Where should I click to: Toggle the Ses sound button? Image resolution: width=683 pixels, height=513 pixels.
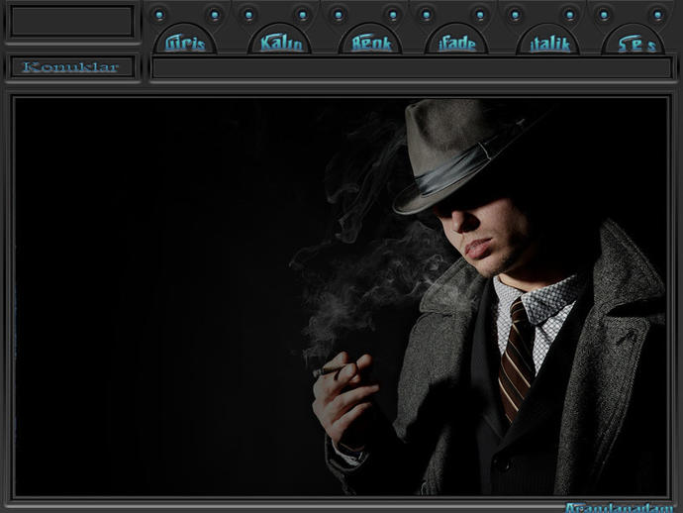(x=634, y=40)
